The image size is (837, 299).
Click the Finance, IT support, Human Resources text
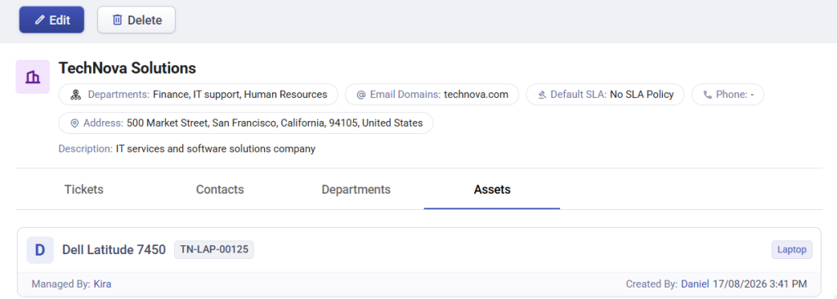[x=240, y=95]
